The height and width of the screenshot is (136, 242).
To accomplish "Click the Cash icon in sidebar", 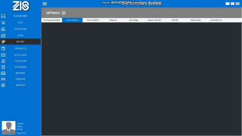I will (x=3, y=36).
